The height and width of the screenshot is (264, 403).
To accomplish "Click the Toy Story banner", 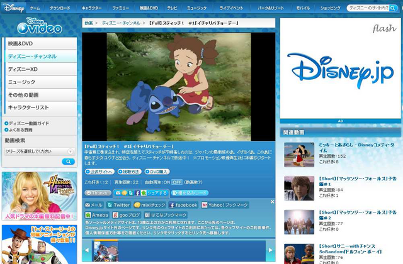I will (x=39, y=245).
